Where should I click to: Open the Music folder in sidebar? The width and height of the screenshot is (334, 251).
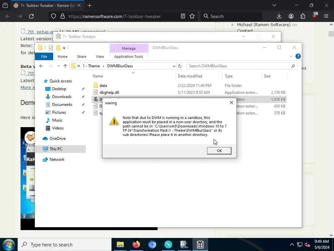pos(57,120)
